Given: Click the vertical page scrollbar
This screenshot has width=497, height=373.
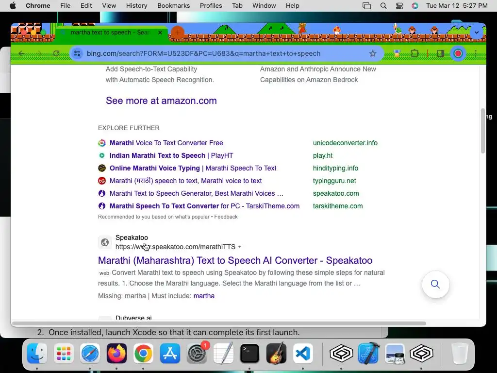Looking at the screenshot, I should click(483, 131).
